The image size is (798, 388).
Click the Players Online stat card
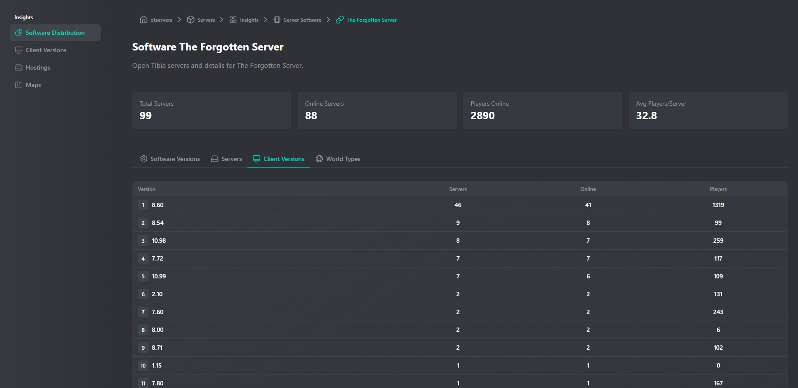(x=543, y=110)
